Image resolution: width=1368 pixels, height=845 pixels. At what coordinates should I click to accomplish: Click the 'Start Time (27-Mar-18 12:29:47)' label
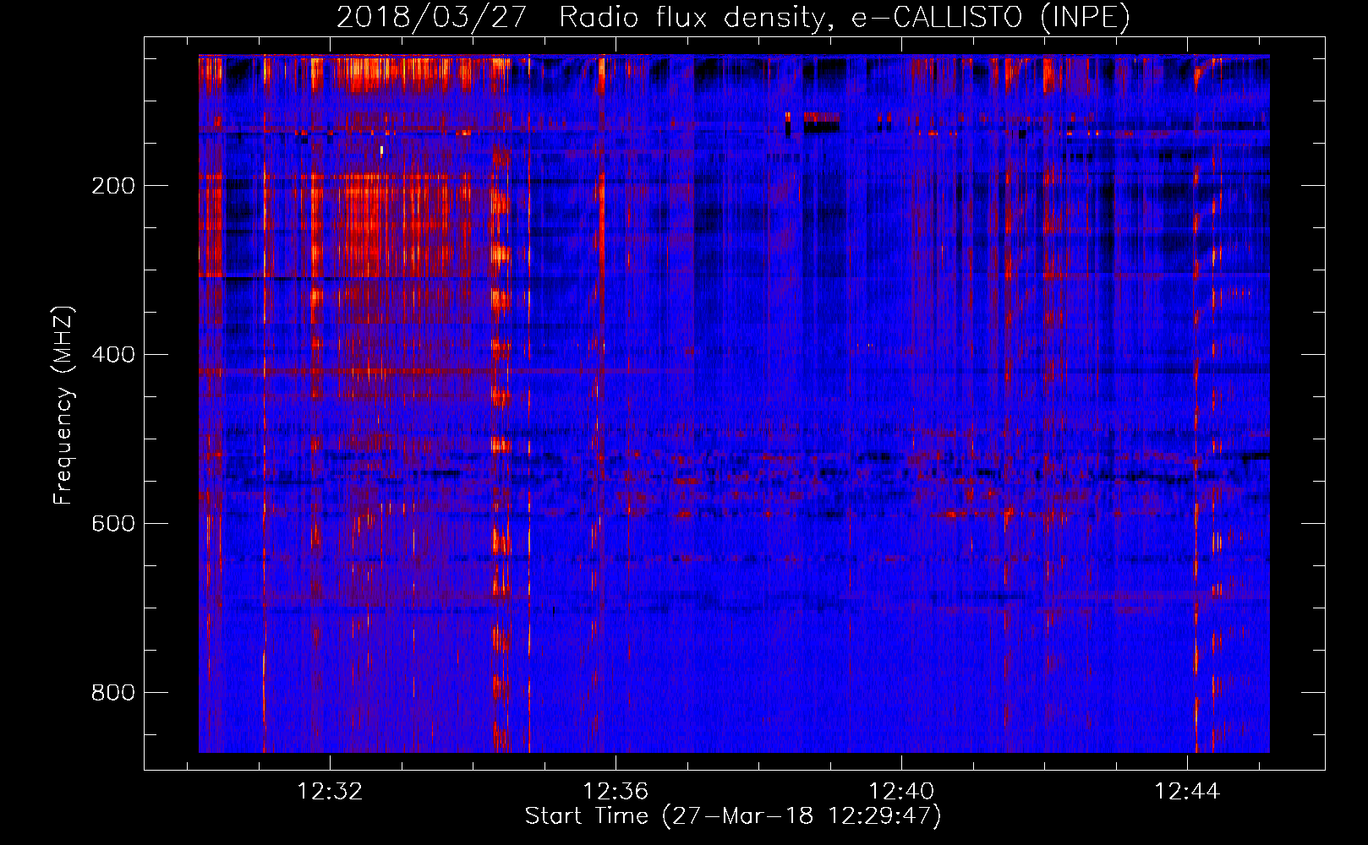point(733,816)
